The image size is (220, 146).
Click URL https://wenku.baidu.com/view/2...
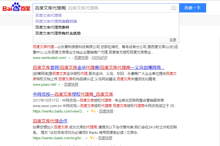coord(59,111)
